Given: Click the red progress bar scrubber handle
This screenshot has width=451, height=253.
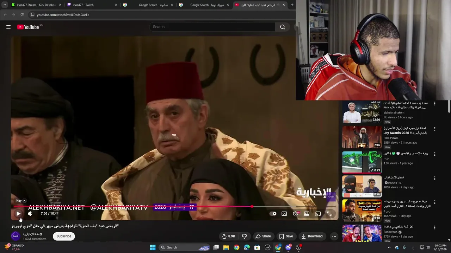Looking at the screenshot, I should 252,207.
